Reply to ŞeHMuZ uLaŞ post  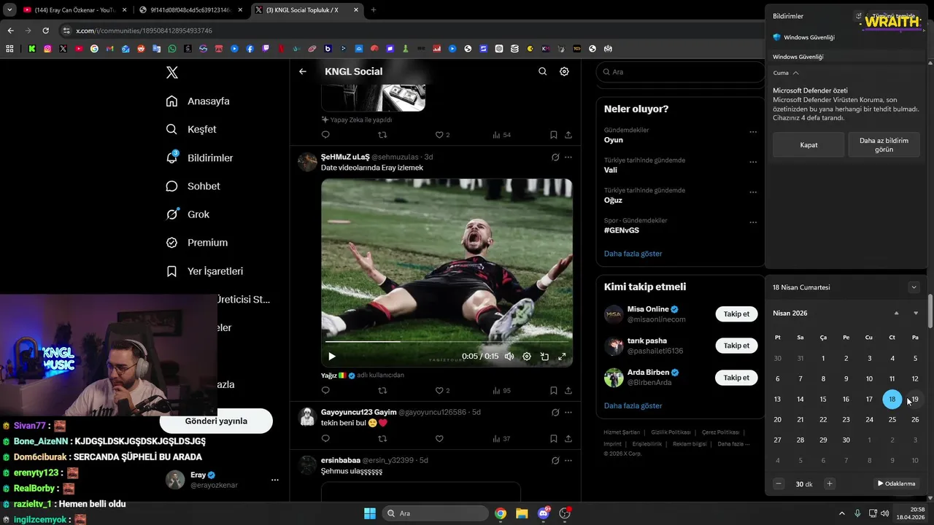click(x=325, y=390)
